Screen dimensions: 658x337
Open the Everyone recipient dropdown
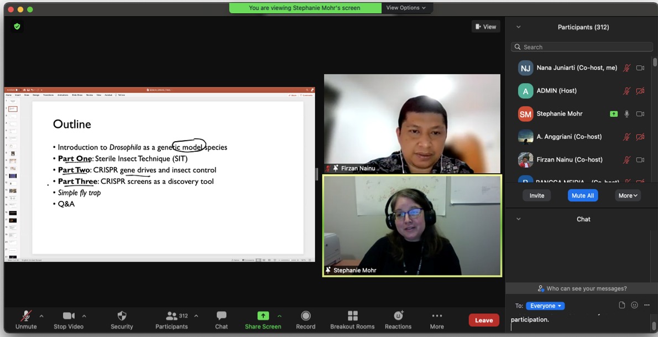coord(545,306)
